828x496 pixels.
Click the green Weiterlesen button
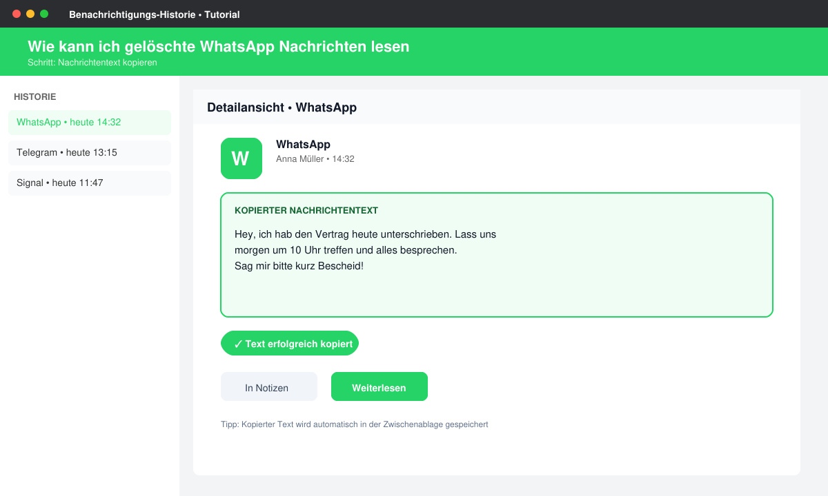(379, 386)
